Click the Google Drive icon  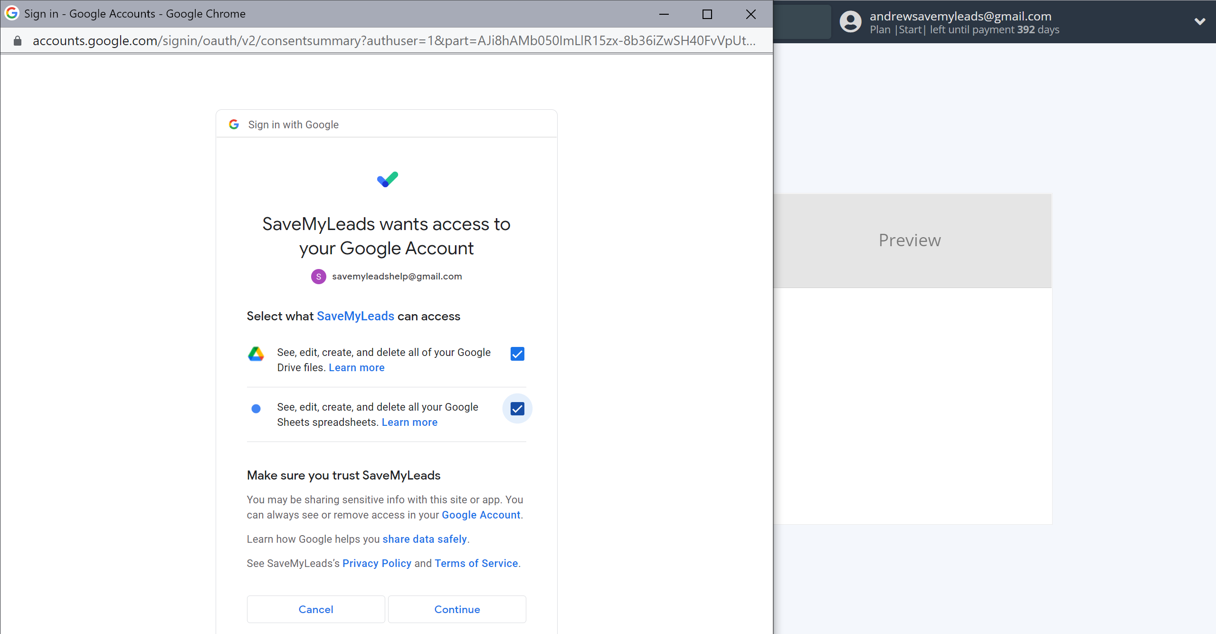click(256, 354)
